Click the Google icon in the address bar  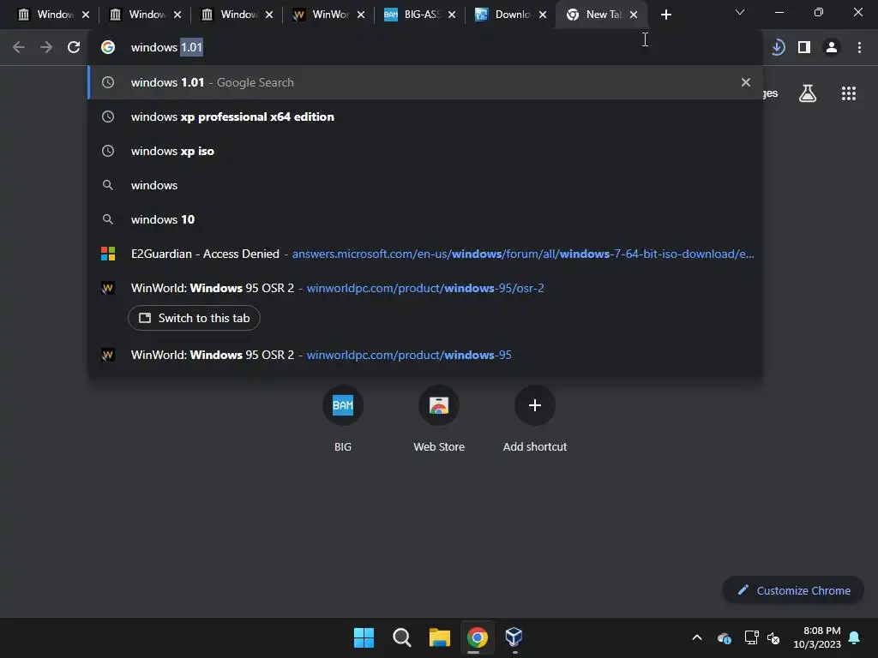point(108,48)
